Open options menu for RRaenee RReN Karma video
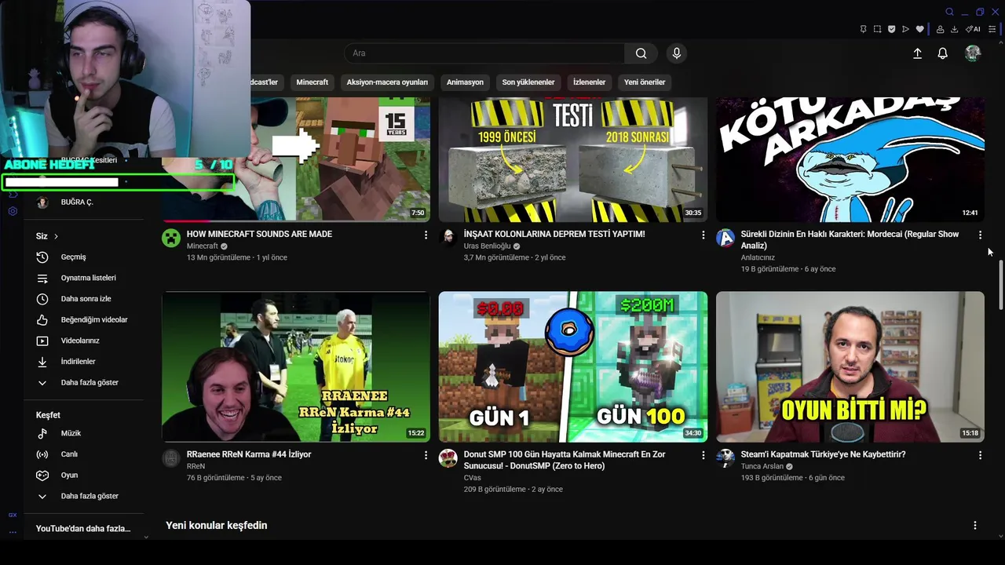This screenshot has height=565, width=1005. click(426, 455)
